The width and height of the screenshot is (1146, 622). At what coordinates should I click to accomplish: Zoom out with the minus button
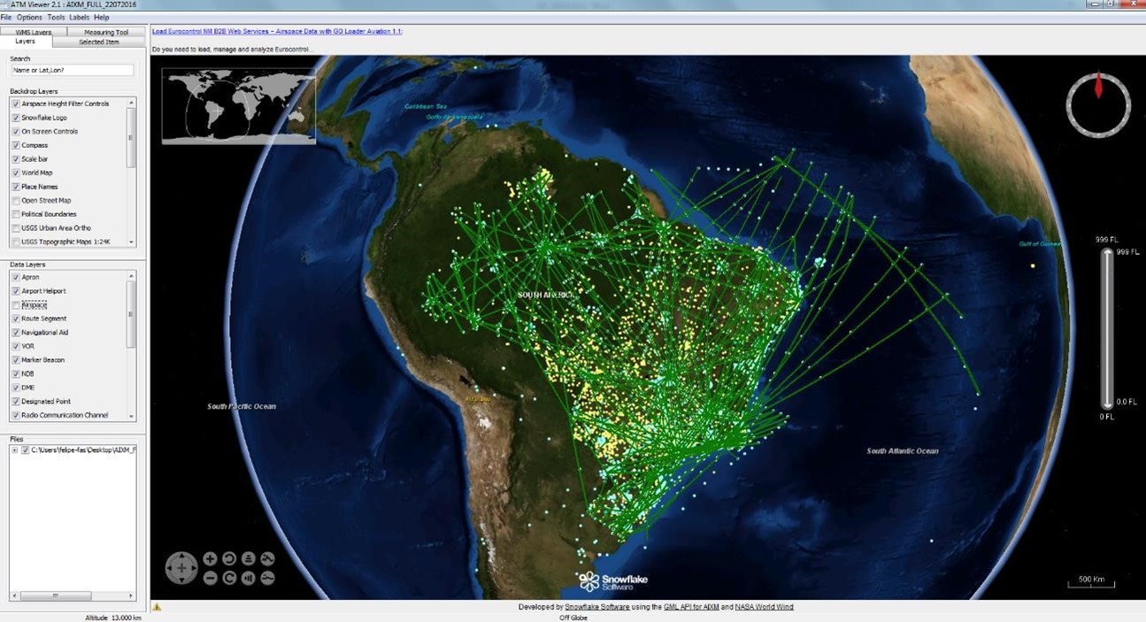coord(210,578)
